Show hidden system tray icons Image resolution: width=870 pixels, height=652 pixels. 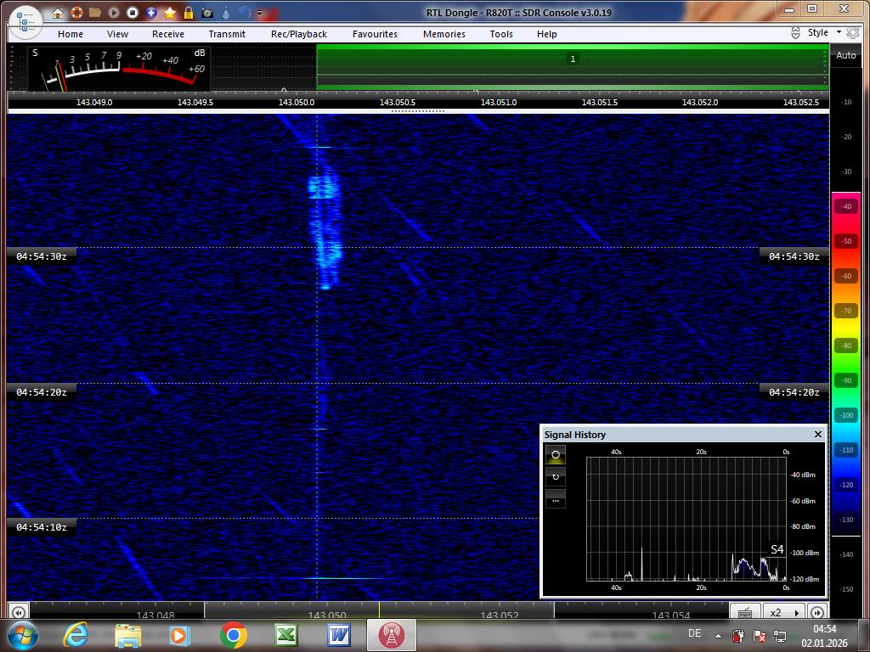pos(719,636)
